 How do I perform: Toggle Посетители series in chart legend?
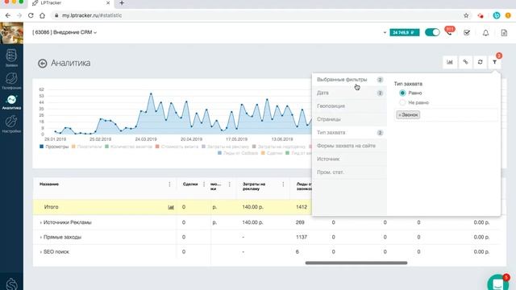pos(87,147)
